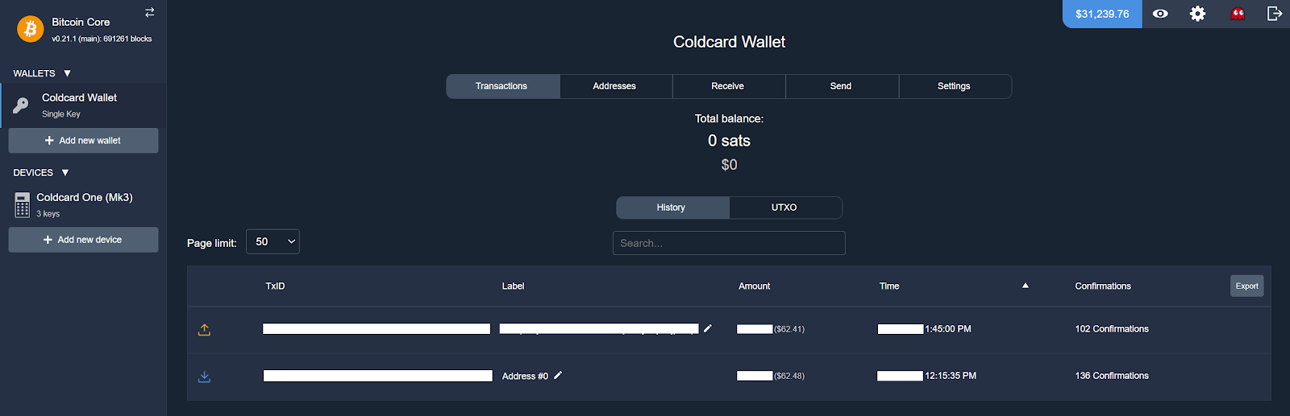Open the Receive tab
Screen dimensions: 1290x416
[x=727, y=86]
